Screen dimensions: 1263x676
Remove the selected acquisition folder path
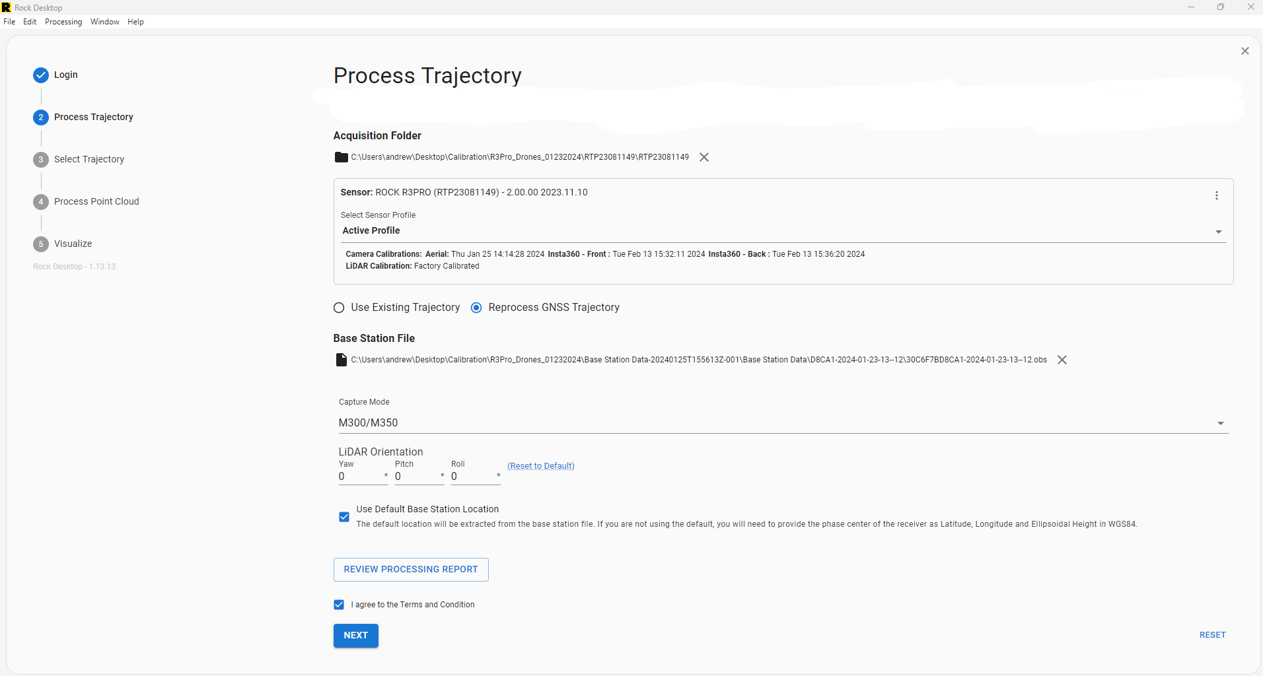pos(704,157)
